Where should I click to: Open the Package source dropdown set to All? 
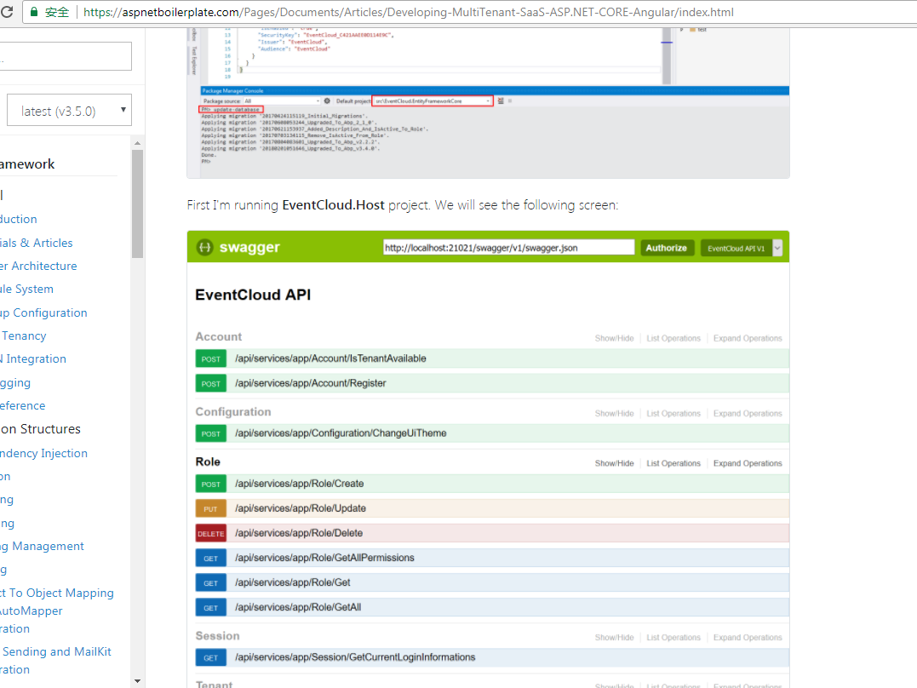(x=281, y=100)
